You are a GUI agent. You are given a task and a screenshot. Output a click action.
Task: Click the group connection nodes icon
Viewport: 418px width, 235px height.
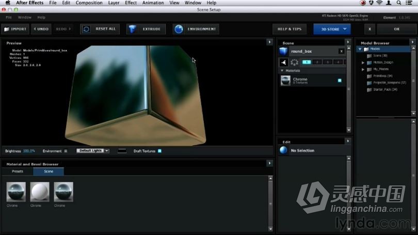[x=283, y=62]
